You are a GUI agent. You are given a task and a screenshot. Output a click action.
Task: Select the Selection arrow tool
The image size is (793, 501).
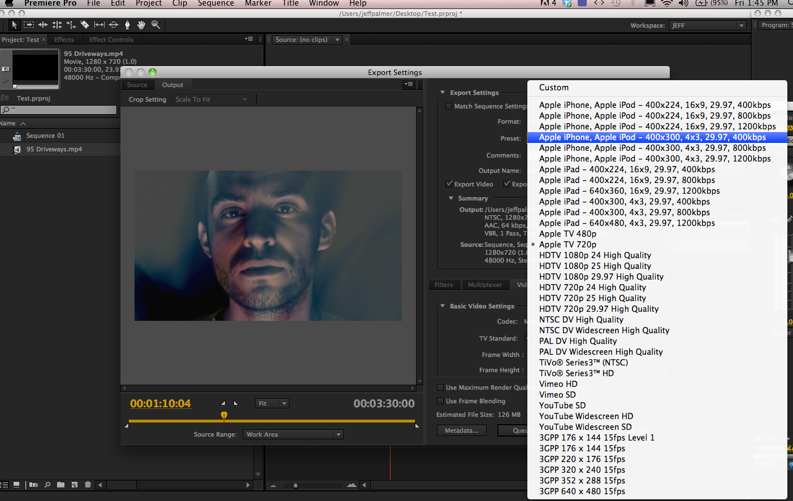coord(14,25)
